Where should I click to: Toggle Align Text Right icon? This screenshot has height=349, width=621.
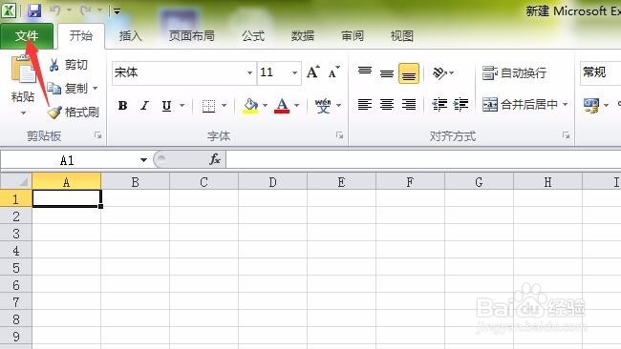(409, 105)
